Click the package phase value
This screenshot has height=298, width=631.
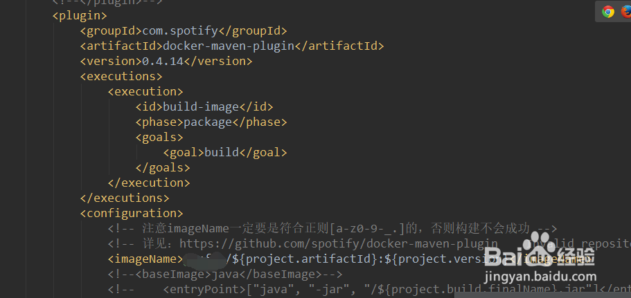(x=207, y=122)
